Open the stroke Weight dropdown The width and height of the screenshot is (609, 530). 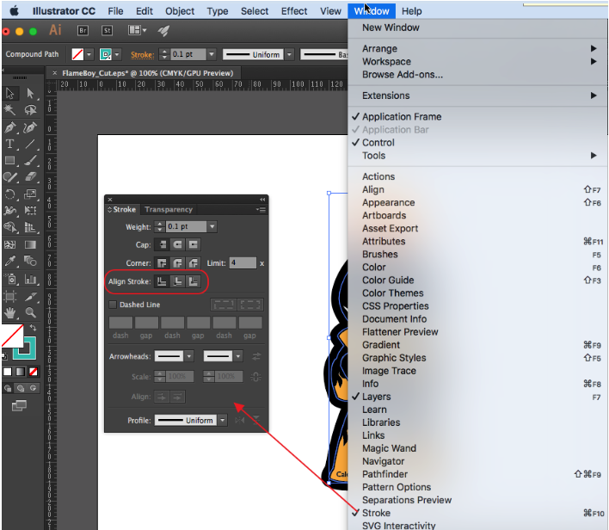tap(212, 227)
